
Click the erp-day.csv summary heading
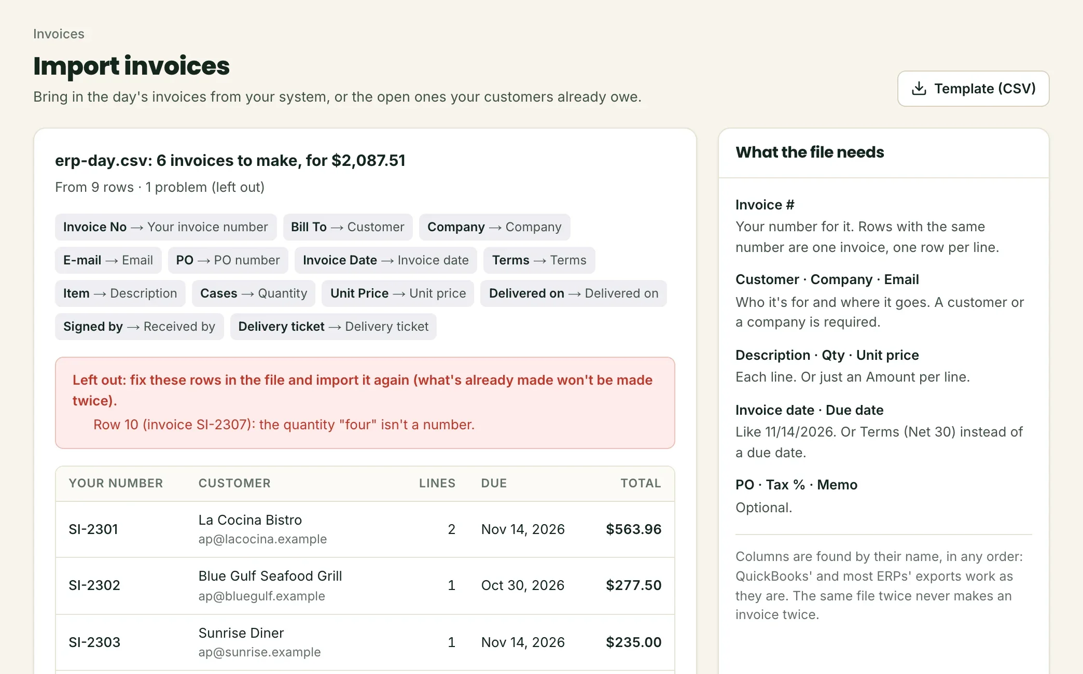click(230, 161)
